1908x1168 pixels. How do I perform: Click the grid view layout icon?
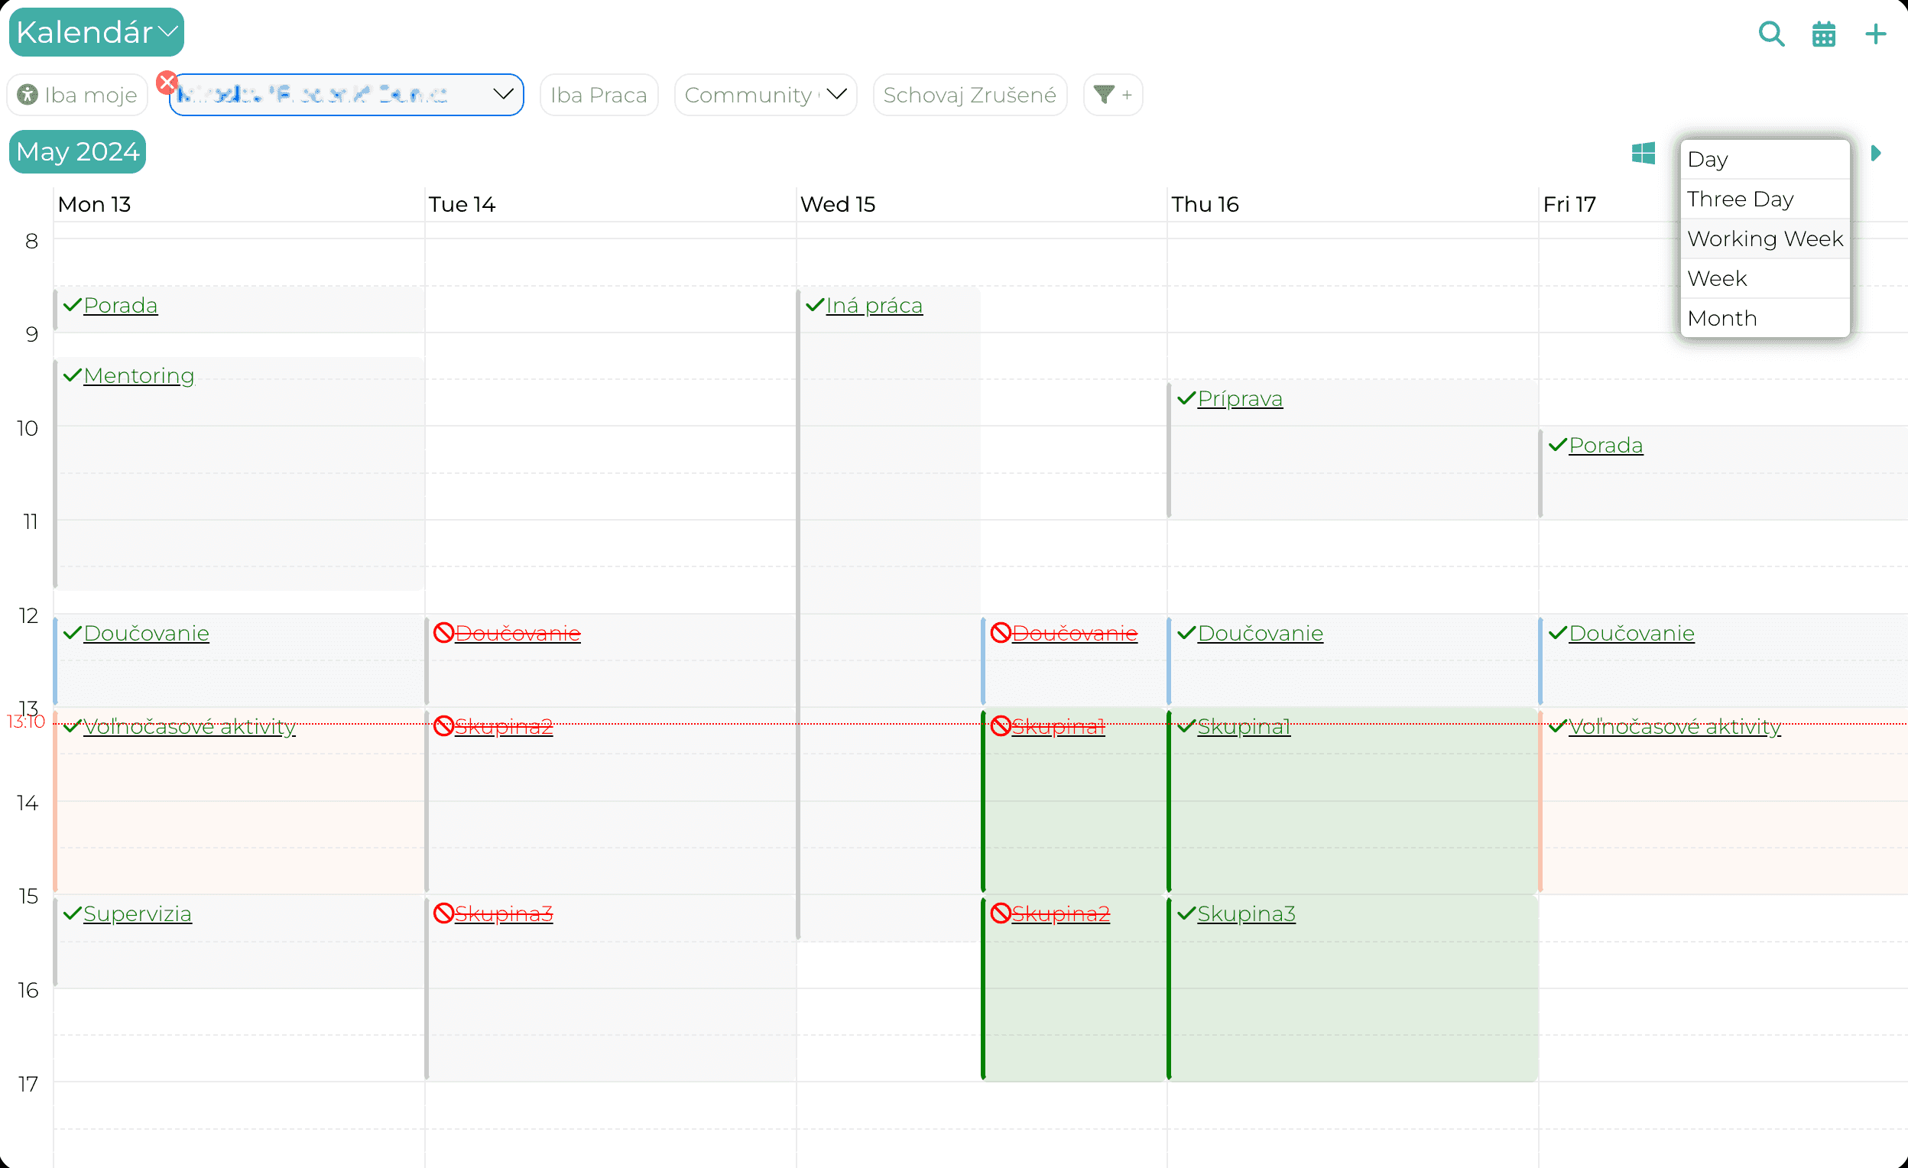click(1644, 153)
